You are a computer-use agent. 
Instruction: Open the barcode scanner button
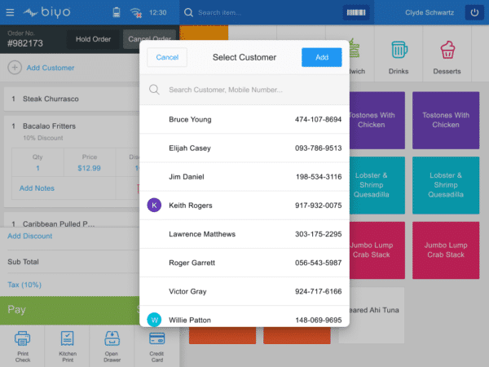tap(356, 12)
